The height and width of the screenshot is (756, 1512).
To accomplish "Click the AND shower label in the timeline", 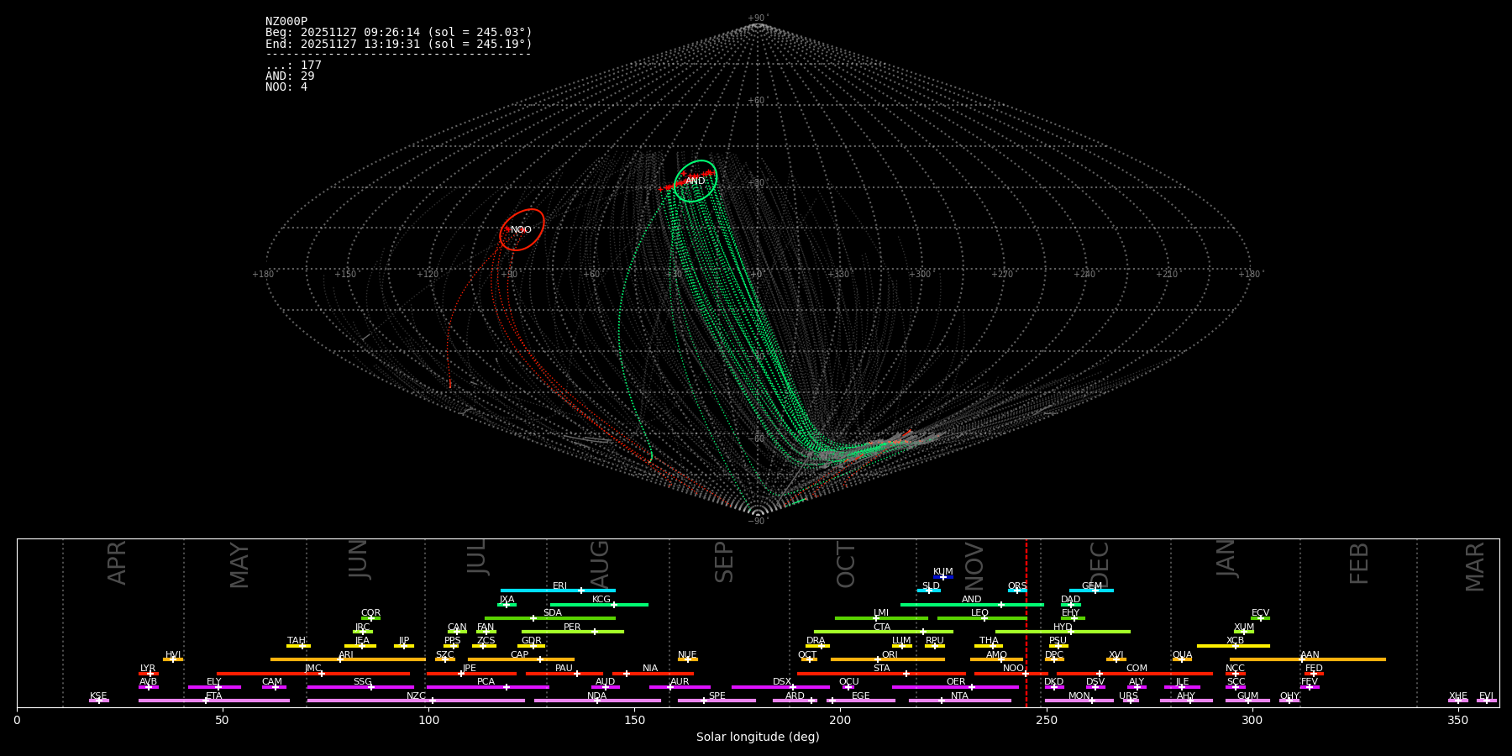I will pos(971,600).
